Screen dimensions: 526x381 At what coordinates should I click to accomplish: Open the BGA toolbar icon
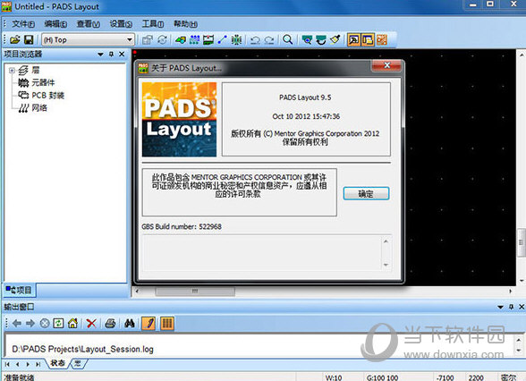(x=236, y=40)
